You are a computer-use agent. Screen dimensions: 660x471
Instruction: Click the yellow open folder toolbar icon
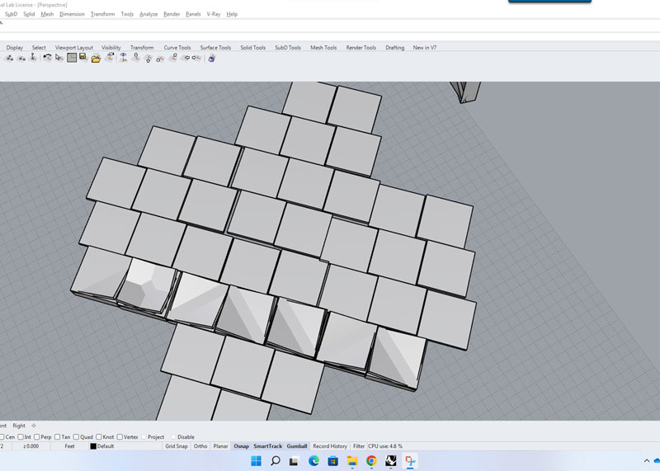click(96, 59)
